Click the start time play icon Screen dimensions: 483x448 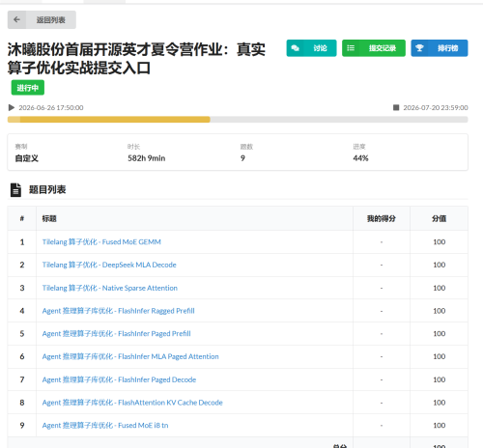12,107
